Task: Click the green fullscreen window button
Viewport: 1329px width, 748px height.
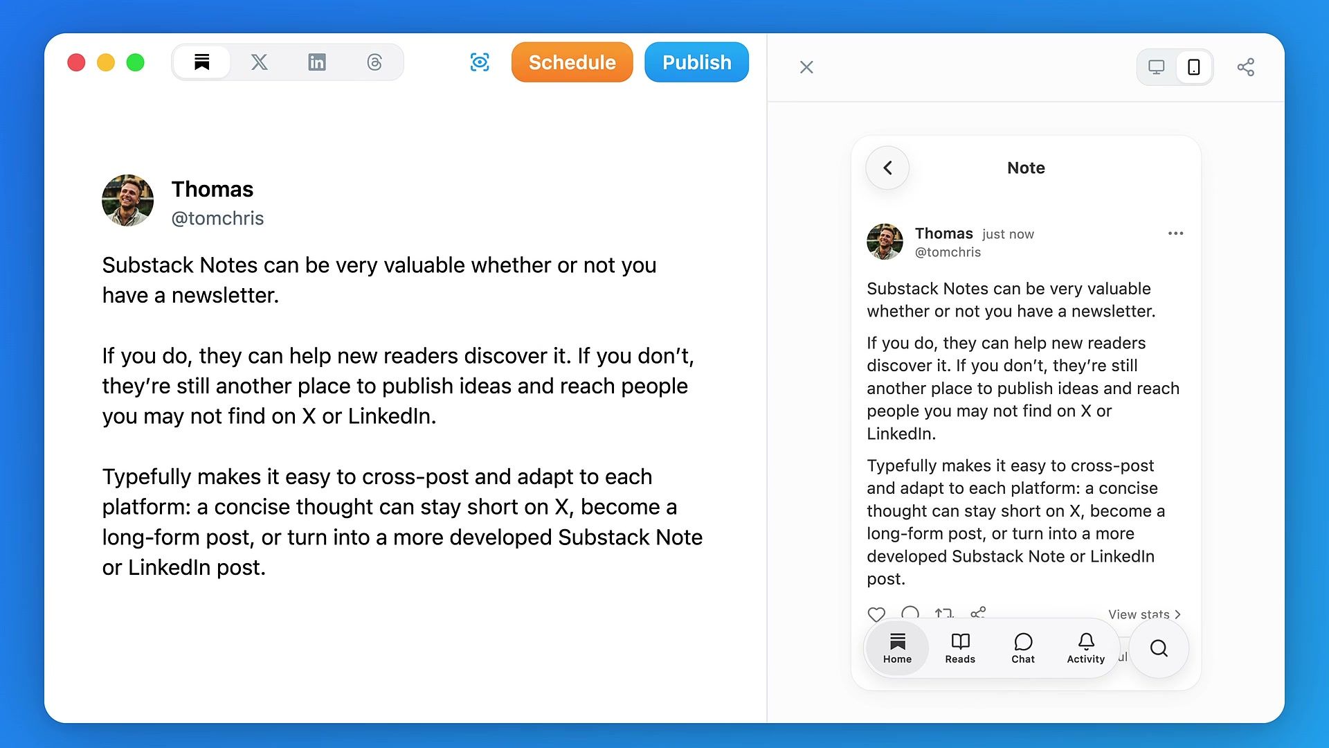Action: coord(136,62)
